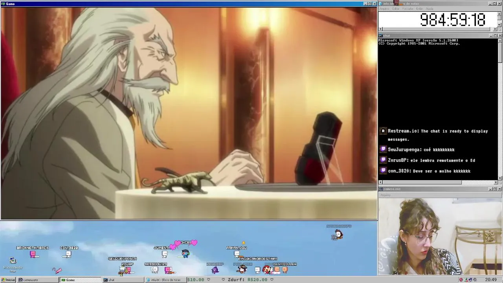Click the red shield tray icon
503x283 pixels.
pos(461,280)
